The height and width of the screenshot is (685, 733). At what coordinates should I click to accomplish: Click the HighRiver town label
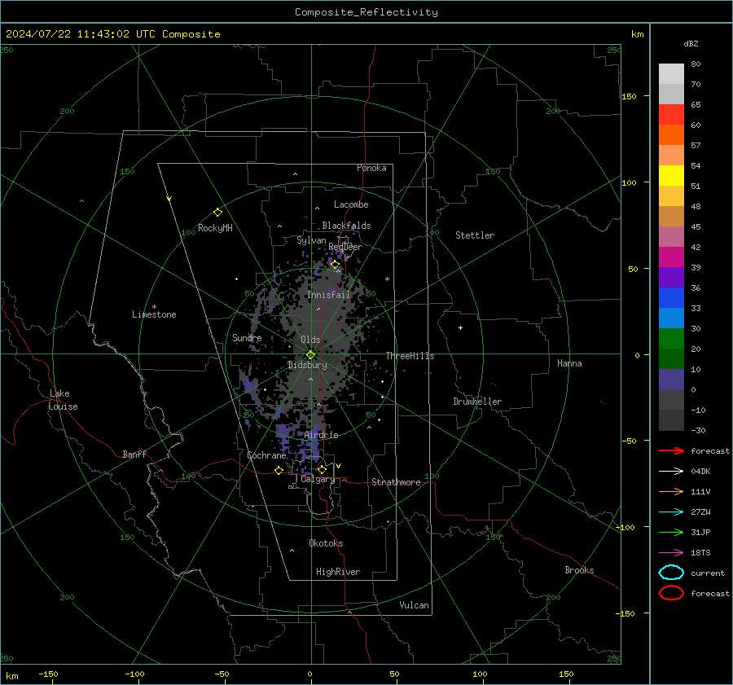pyautogui.click(x=338, y=572)
